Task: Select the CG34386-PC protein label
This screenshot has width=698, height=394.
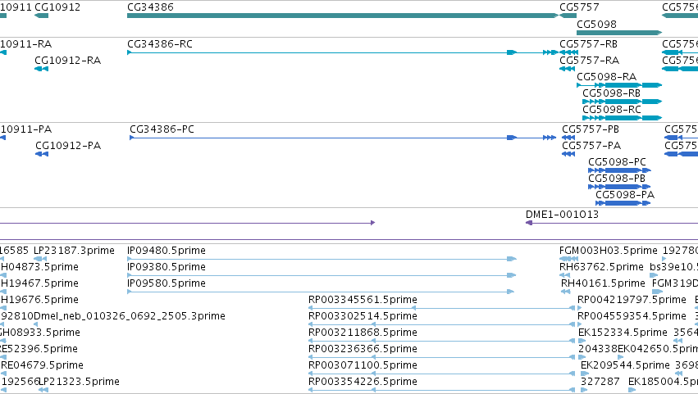Action: pos(162,129)
